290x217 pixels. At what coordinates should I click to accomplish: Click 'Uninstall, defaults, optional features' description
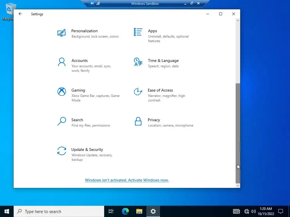point(168,39)
